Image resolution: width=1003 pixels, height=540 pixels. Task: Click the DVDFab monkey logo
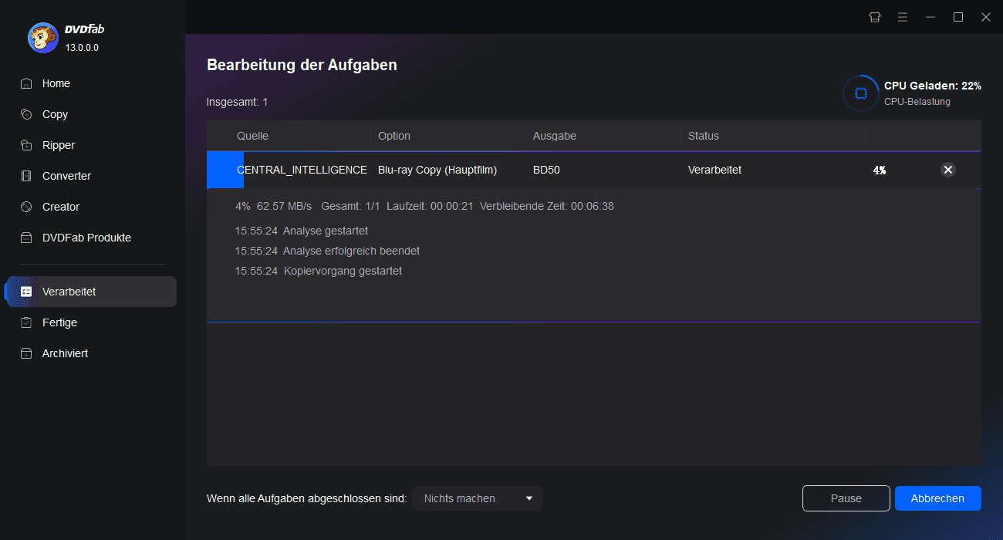[x=42, y=38]
